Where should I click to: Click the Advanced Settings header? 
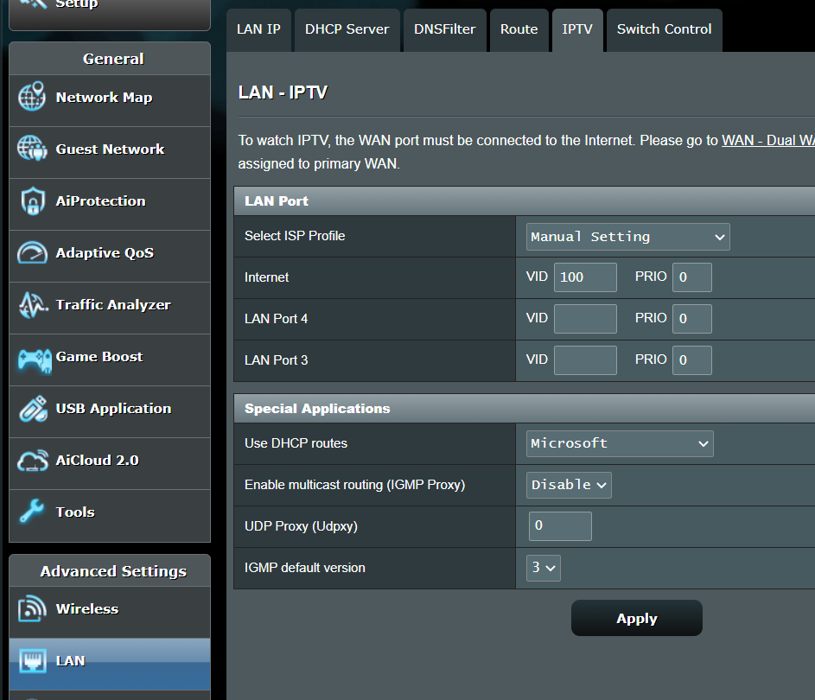pyautogui.click(x=110, y=571)
